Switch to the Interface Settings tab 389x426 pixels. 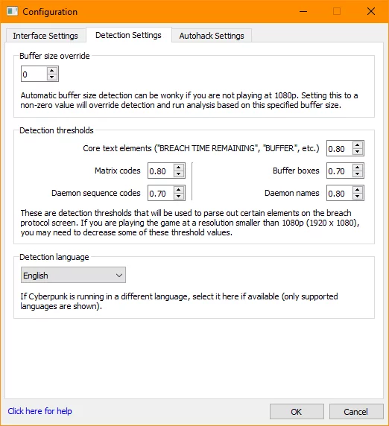pos(45,36)
